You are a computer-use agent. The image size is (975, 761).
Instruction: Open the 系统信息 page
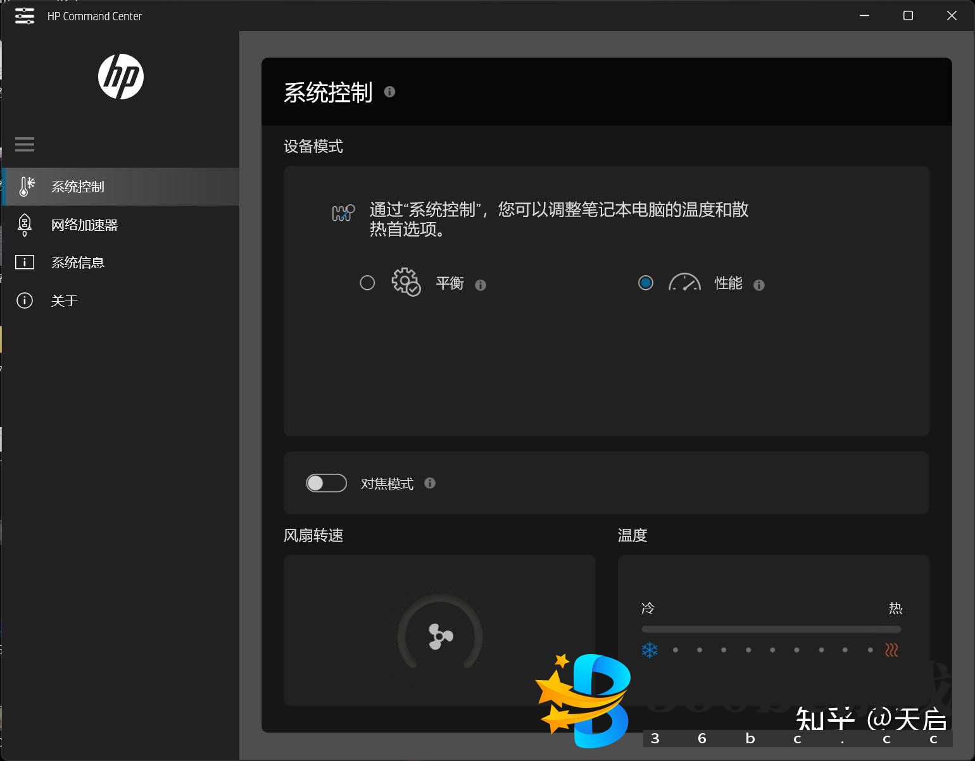point(77,263)
